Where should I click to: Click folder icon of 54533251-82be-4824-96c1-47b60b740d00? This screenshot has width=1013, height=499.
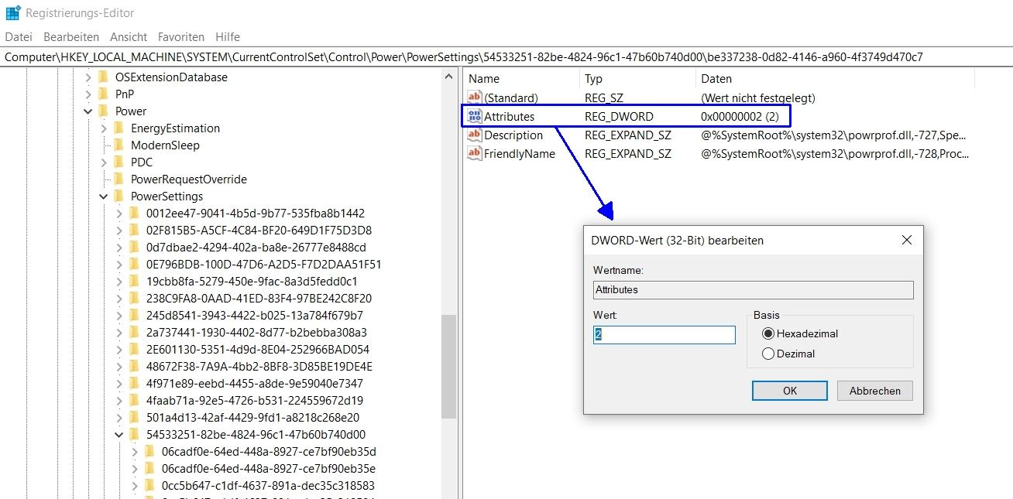[135, 435]
